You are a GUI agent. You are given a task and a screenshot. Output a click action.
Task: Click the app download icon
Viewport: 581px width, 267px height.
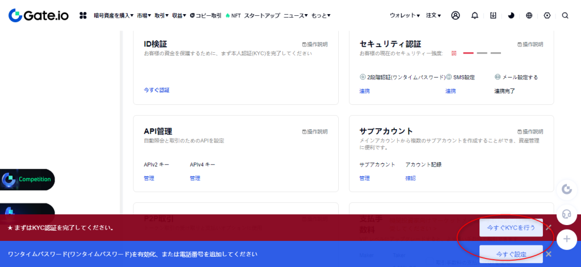[x=494, y=15]
